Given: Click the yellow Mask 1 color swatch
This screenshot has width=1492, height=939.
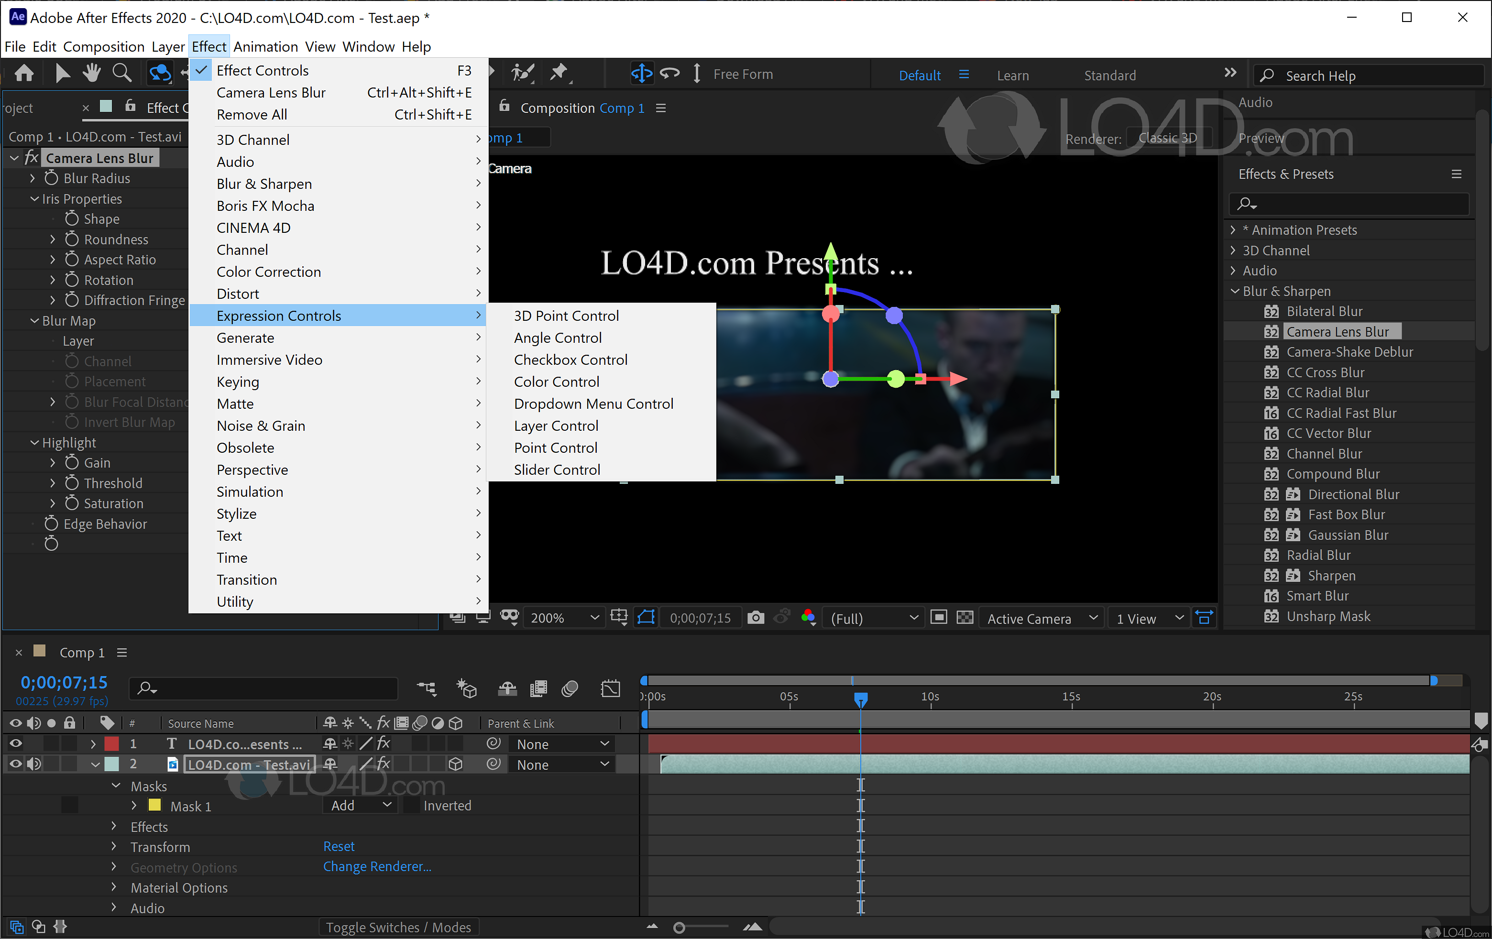Looking at the screenshot, I should [154, 805].
